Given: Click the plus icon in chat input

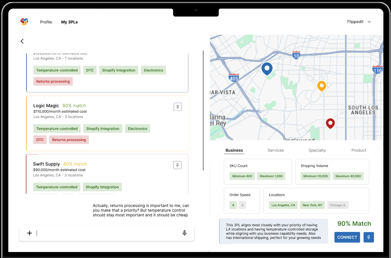Looking at the screenshot, I should [x=29, y=233].
